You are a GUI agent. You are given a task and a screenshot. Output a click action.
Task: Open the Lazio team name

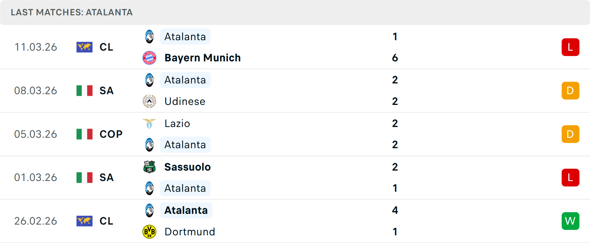click(177, 123)
